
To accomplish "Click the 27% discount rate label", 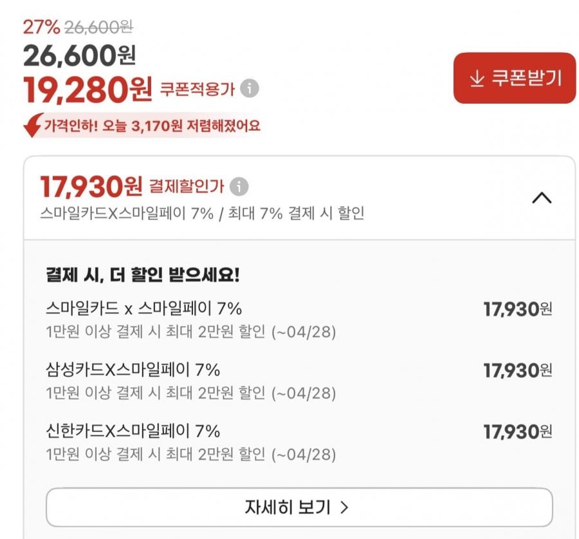I will point(41,27).
